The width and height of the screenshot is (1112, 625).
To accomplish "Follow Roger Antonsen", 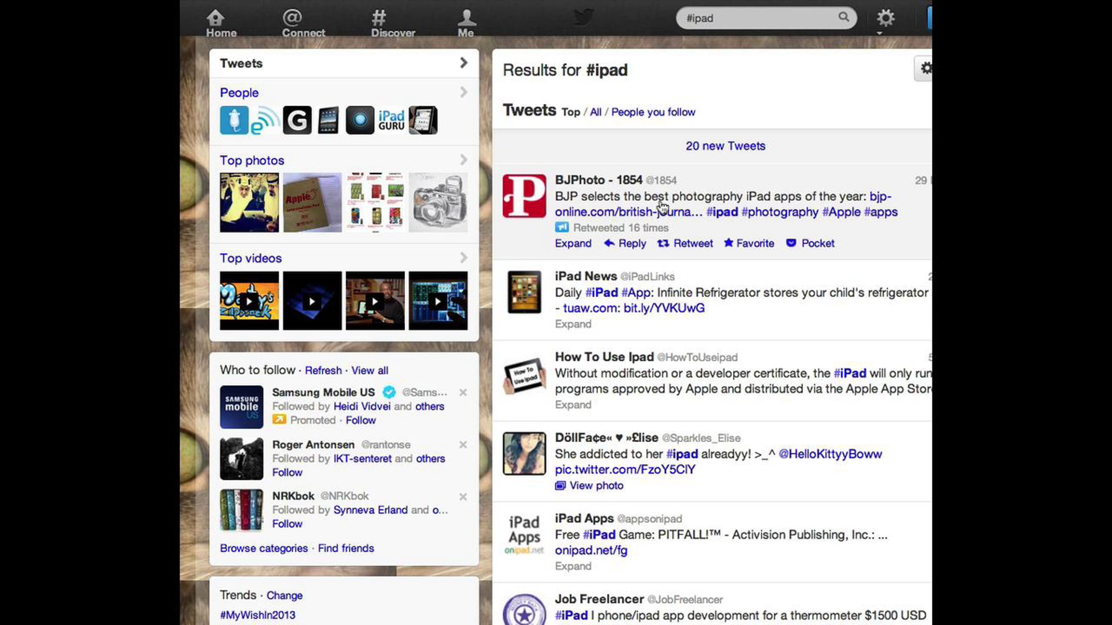I will pyautogui.click(x=287, y=472).
